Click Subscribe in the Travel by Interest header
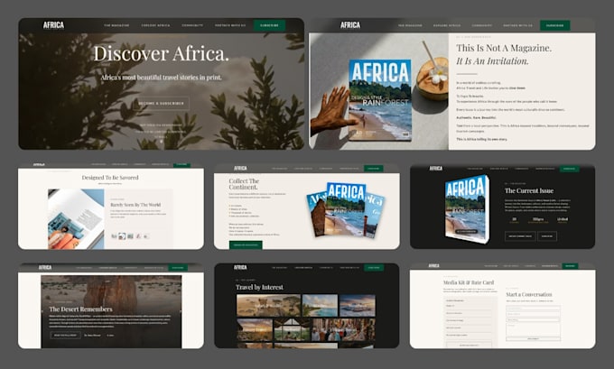This screenshot has width=614, height=369. [x=374, y=268]
